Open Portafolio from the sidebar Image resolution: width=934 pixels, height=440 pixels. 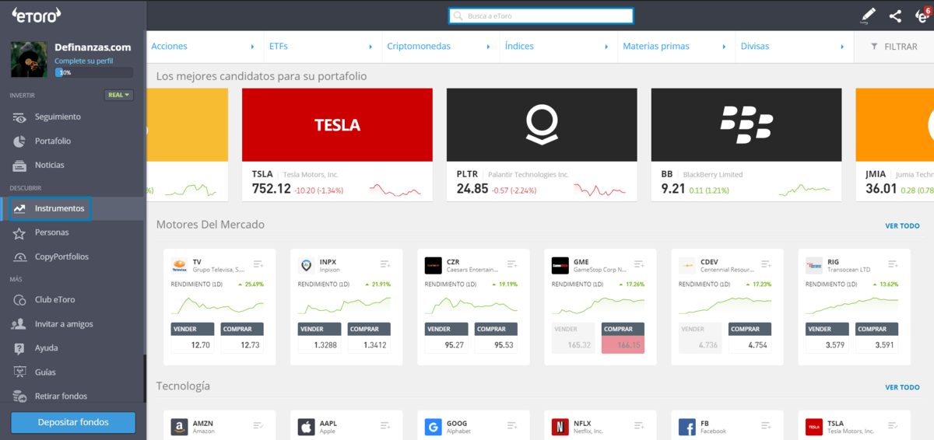[52, 141]
